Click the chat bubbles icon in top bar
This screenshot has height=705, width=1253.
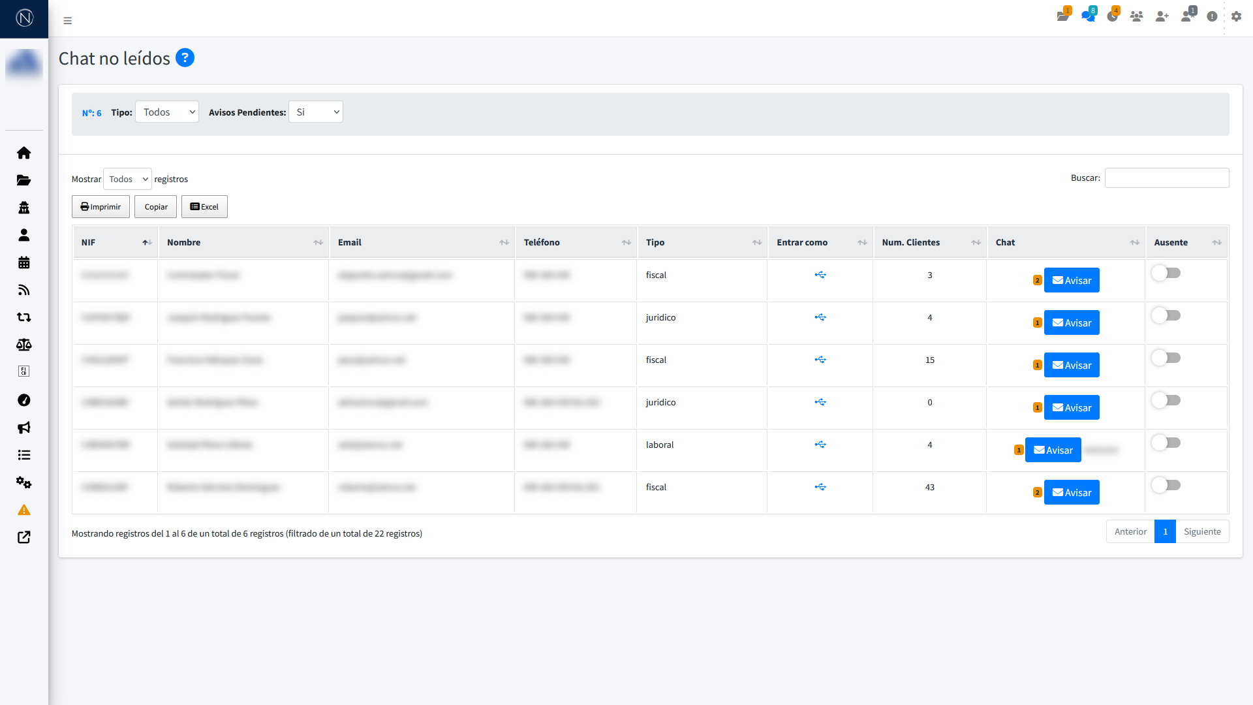click(1087, 16)
